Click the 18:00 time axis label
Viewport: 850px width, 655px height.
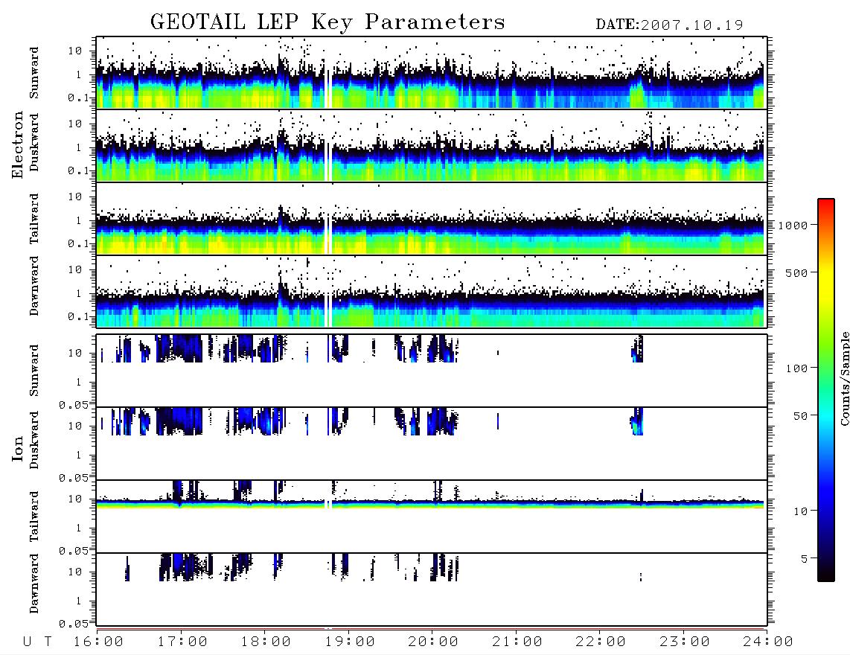(x=266, y=642)
